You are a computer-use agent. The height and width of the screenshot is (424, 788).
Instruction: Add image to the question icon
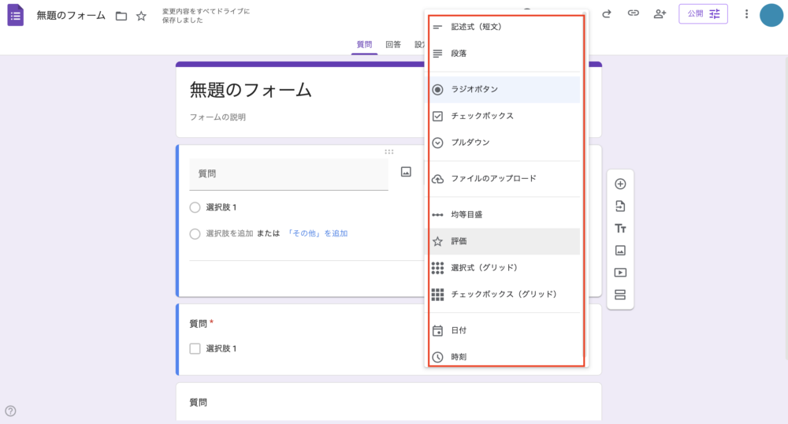(406, 172)
